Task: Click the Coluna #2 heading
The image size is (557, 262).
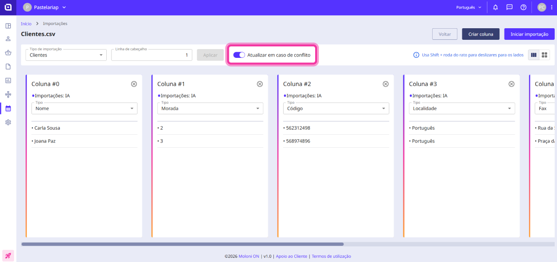Action: click(297, 84)
